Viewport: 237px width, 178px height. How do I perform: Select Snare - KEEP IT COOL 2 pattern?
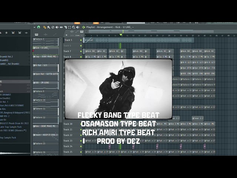click(46, 138)
